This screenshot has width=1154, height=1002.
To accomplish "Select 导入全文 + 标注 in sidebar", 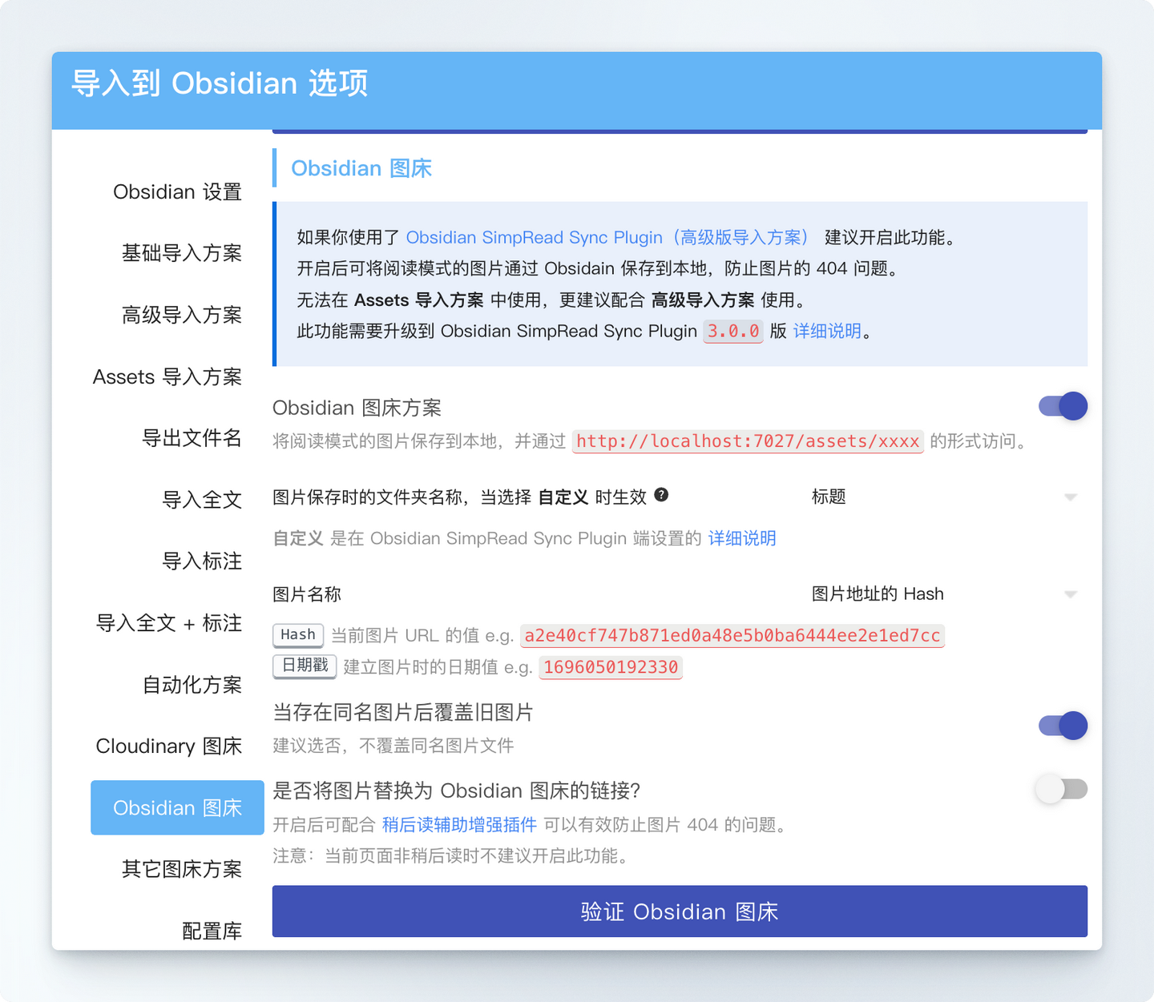I will 168,623.
